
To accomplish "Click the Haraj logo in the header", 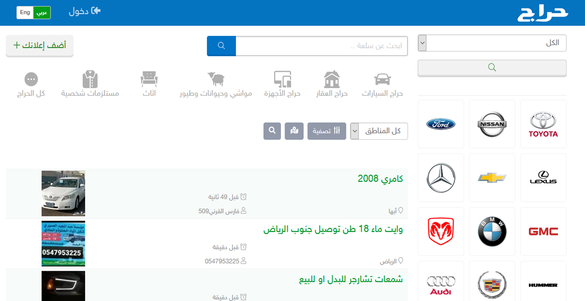I will point(543,13).
